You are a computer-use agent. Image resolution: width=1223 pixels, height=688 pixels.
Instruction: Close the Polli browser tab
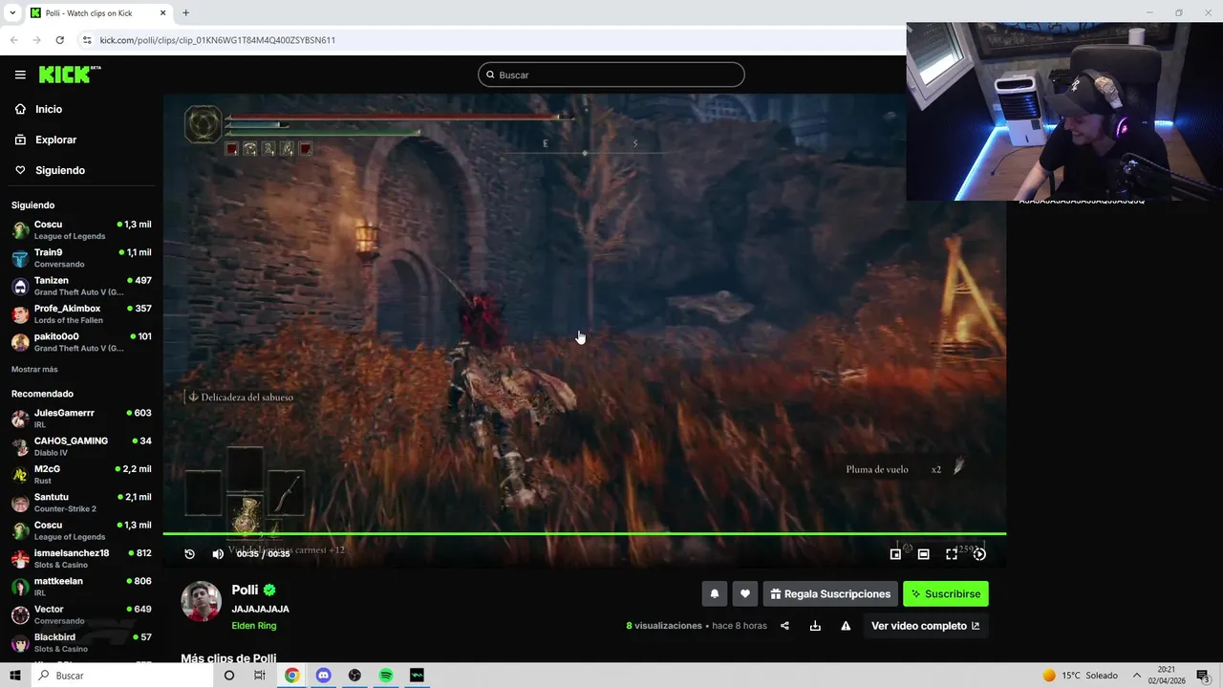pos(162,13)
